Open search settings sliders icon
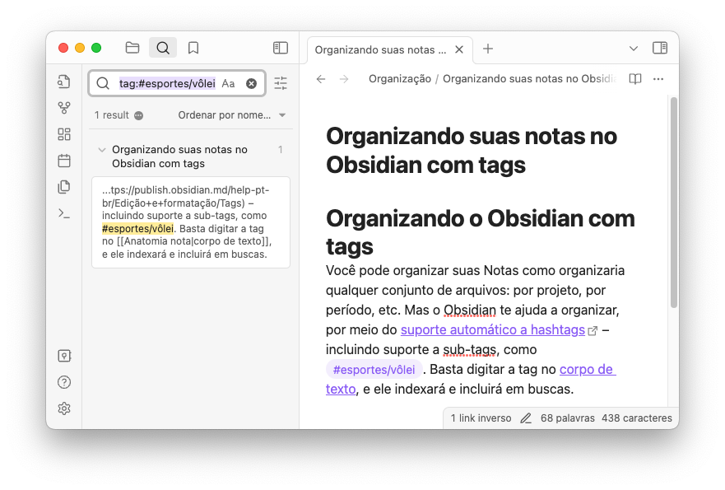Screen dimensions: 725x490 (x=280, y=83)
